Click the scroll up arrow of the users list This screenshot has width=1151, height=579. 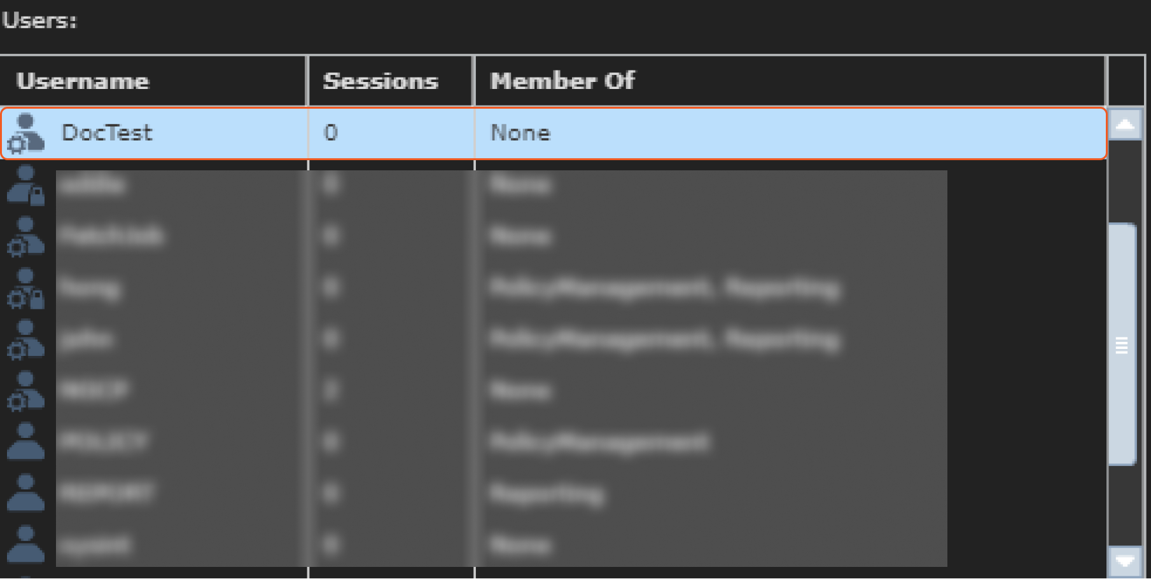1124,125
